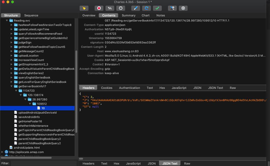The image size is (270, 166).
Task: Toggle the red Record button
Action: (x=99, y=8)
